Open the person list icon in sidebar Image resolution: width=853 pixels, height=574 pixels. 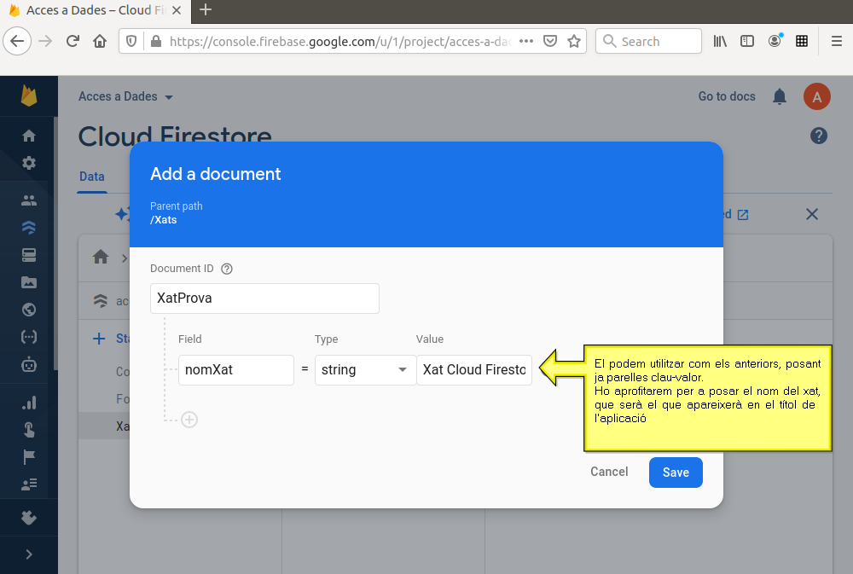(29, 484)
